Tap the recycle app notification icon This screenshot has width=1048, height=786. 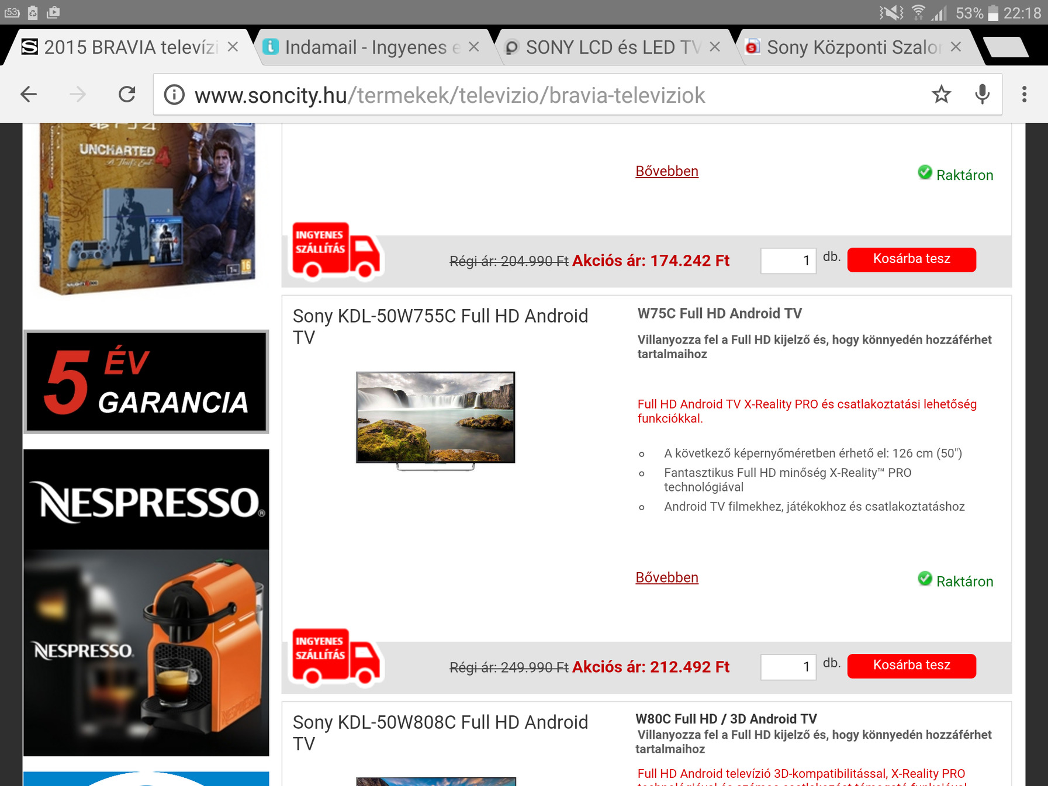33,12
